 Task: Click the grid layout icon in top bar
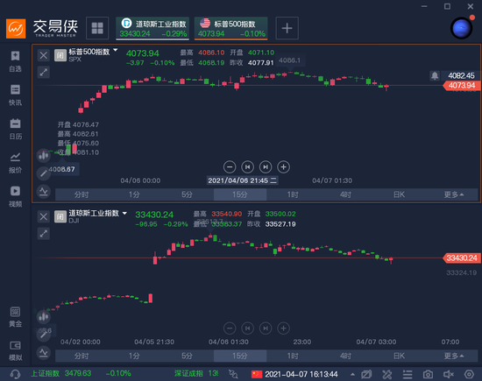[97, 28]
